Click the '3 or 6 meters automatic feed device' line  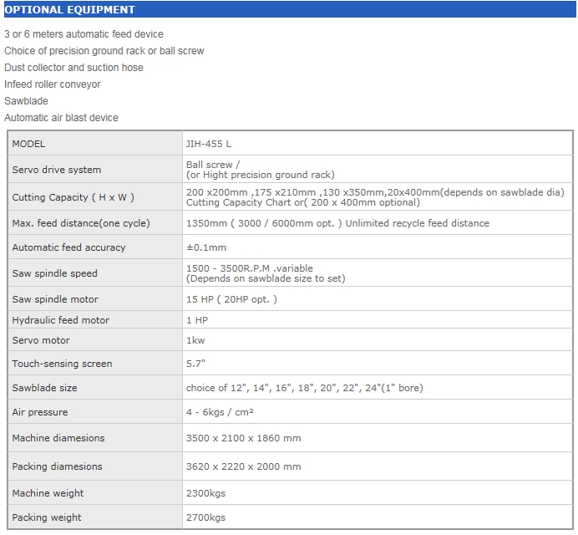[x=84, y=34]
